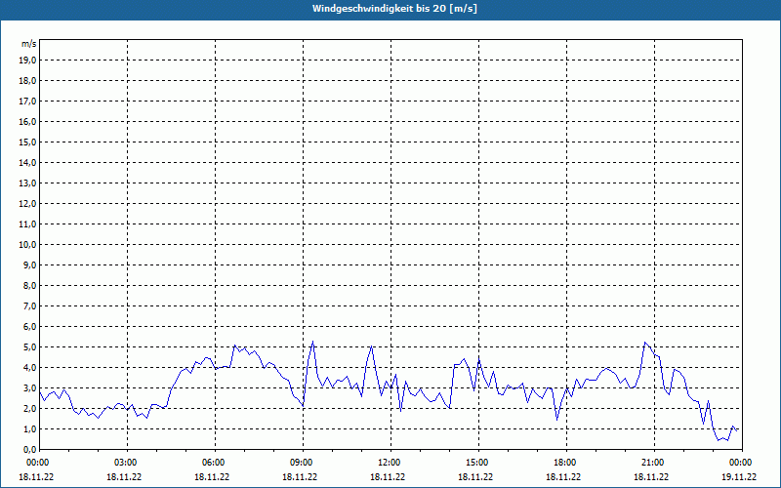Click the 18.11.22 date under 12:00
This screenshot has height=488, width=781.
click(388, 476)
